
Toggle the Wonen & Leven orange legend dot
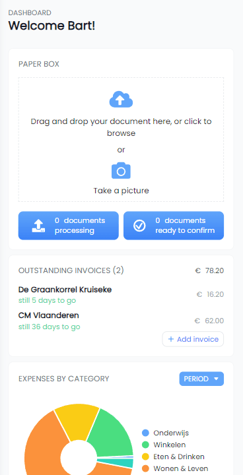tap(146, 468)
